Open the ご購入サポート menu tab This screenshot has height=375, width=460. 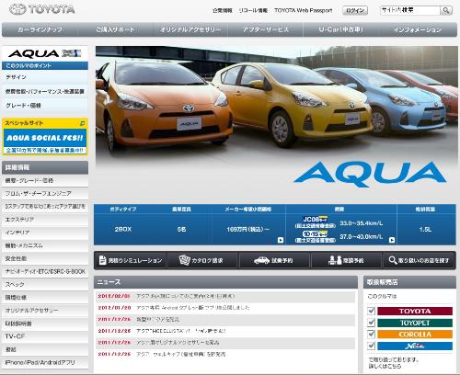(x=115, y=29)
